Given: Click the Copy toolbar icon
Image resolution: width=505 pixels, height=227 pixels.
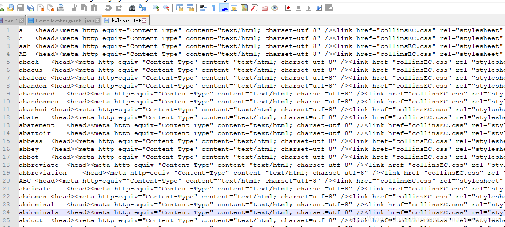Looking at the screenshot, I should (x=85, y=8).
